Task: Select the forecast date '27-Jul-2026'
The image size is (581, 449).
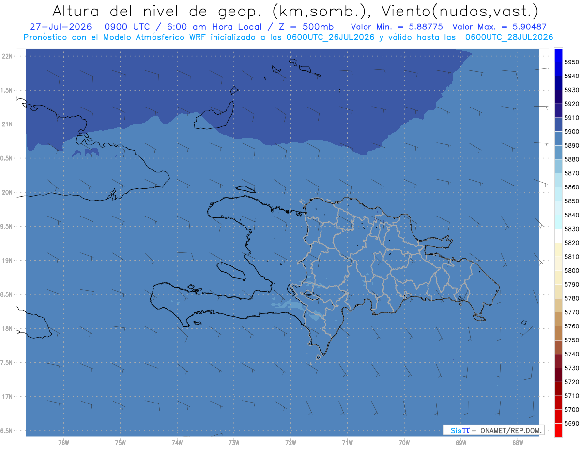Action: tap(61, 27)
